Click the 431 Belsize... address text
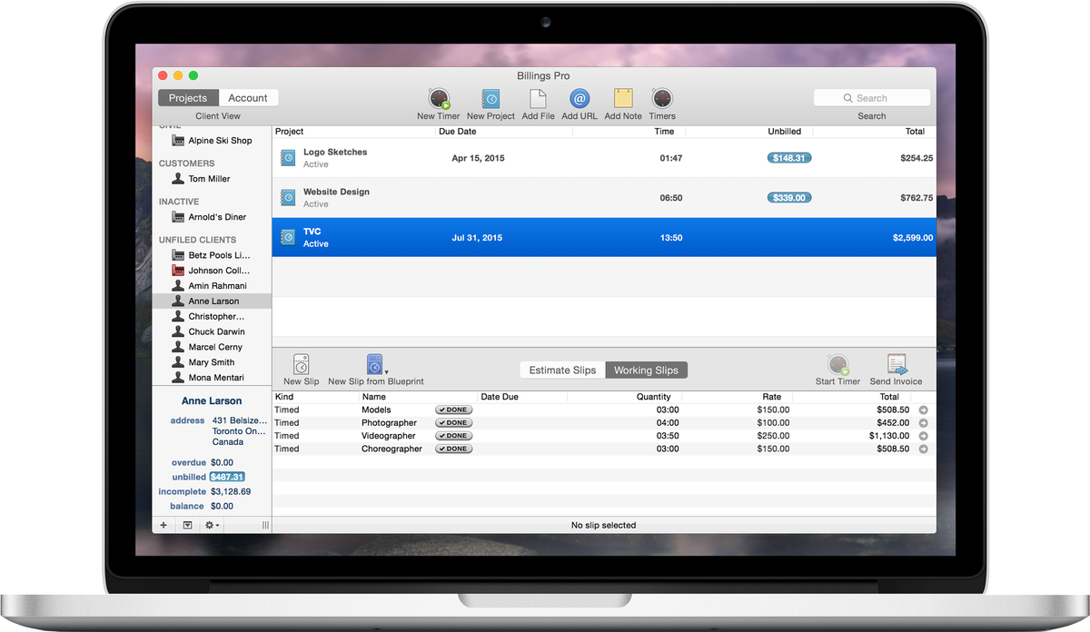The width and height of the screenshot is (1090, 632). click(x=240, y=420)
